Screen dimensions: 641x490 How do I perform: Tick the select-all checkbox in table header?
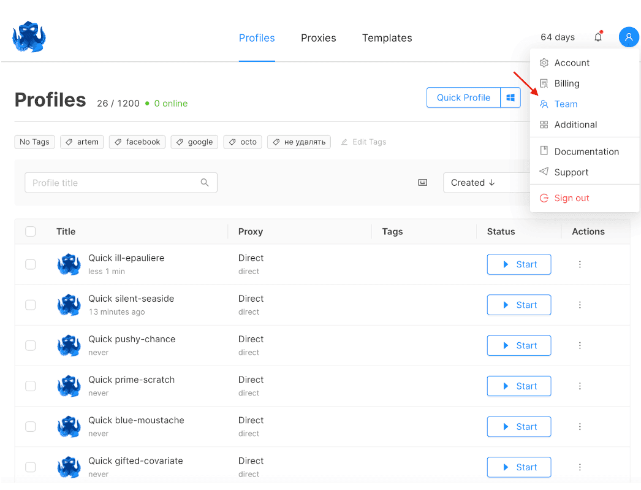click(x=31, y=232)
